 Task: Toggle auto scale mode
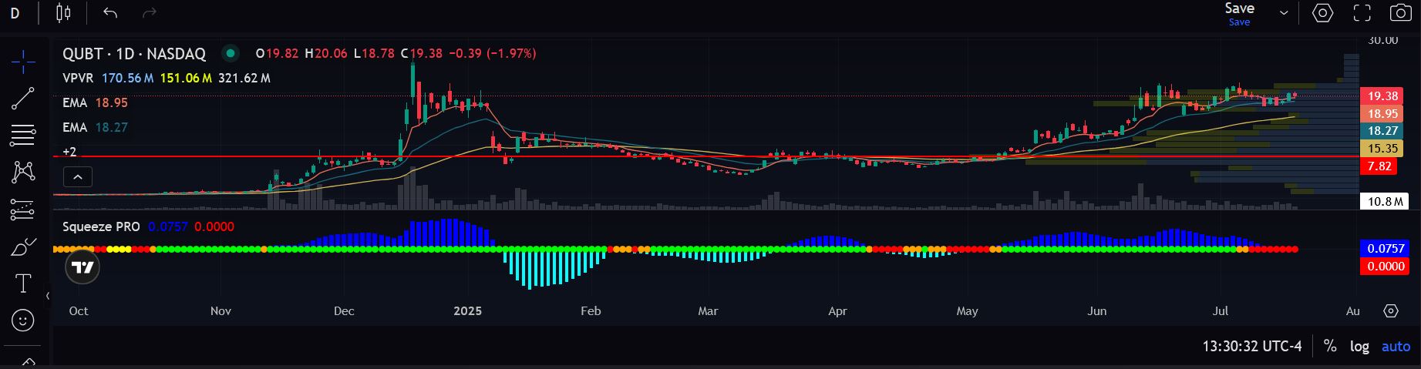pyautogui.click(x=1396, y=347)
